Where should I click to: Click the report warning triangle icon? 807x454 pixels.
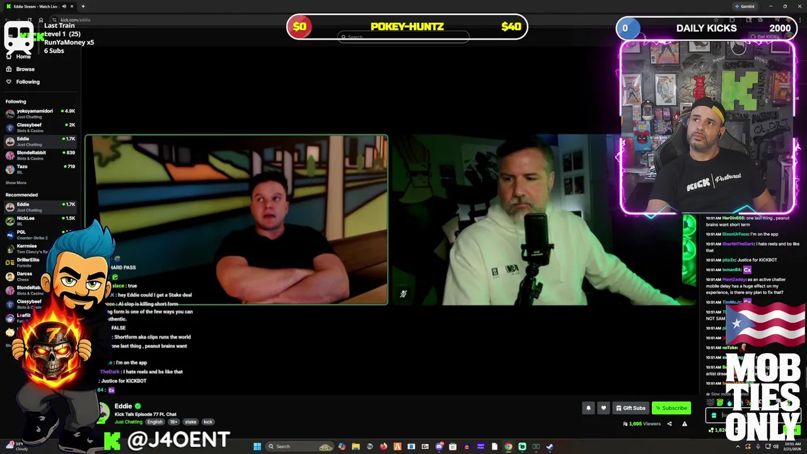(685, 424)
